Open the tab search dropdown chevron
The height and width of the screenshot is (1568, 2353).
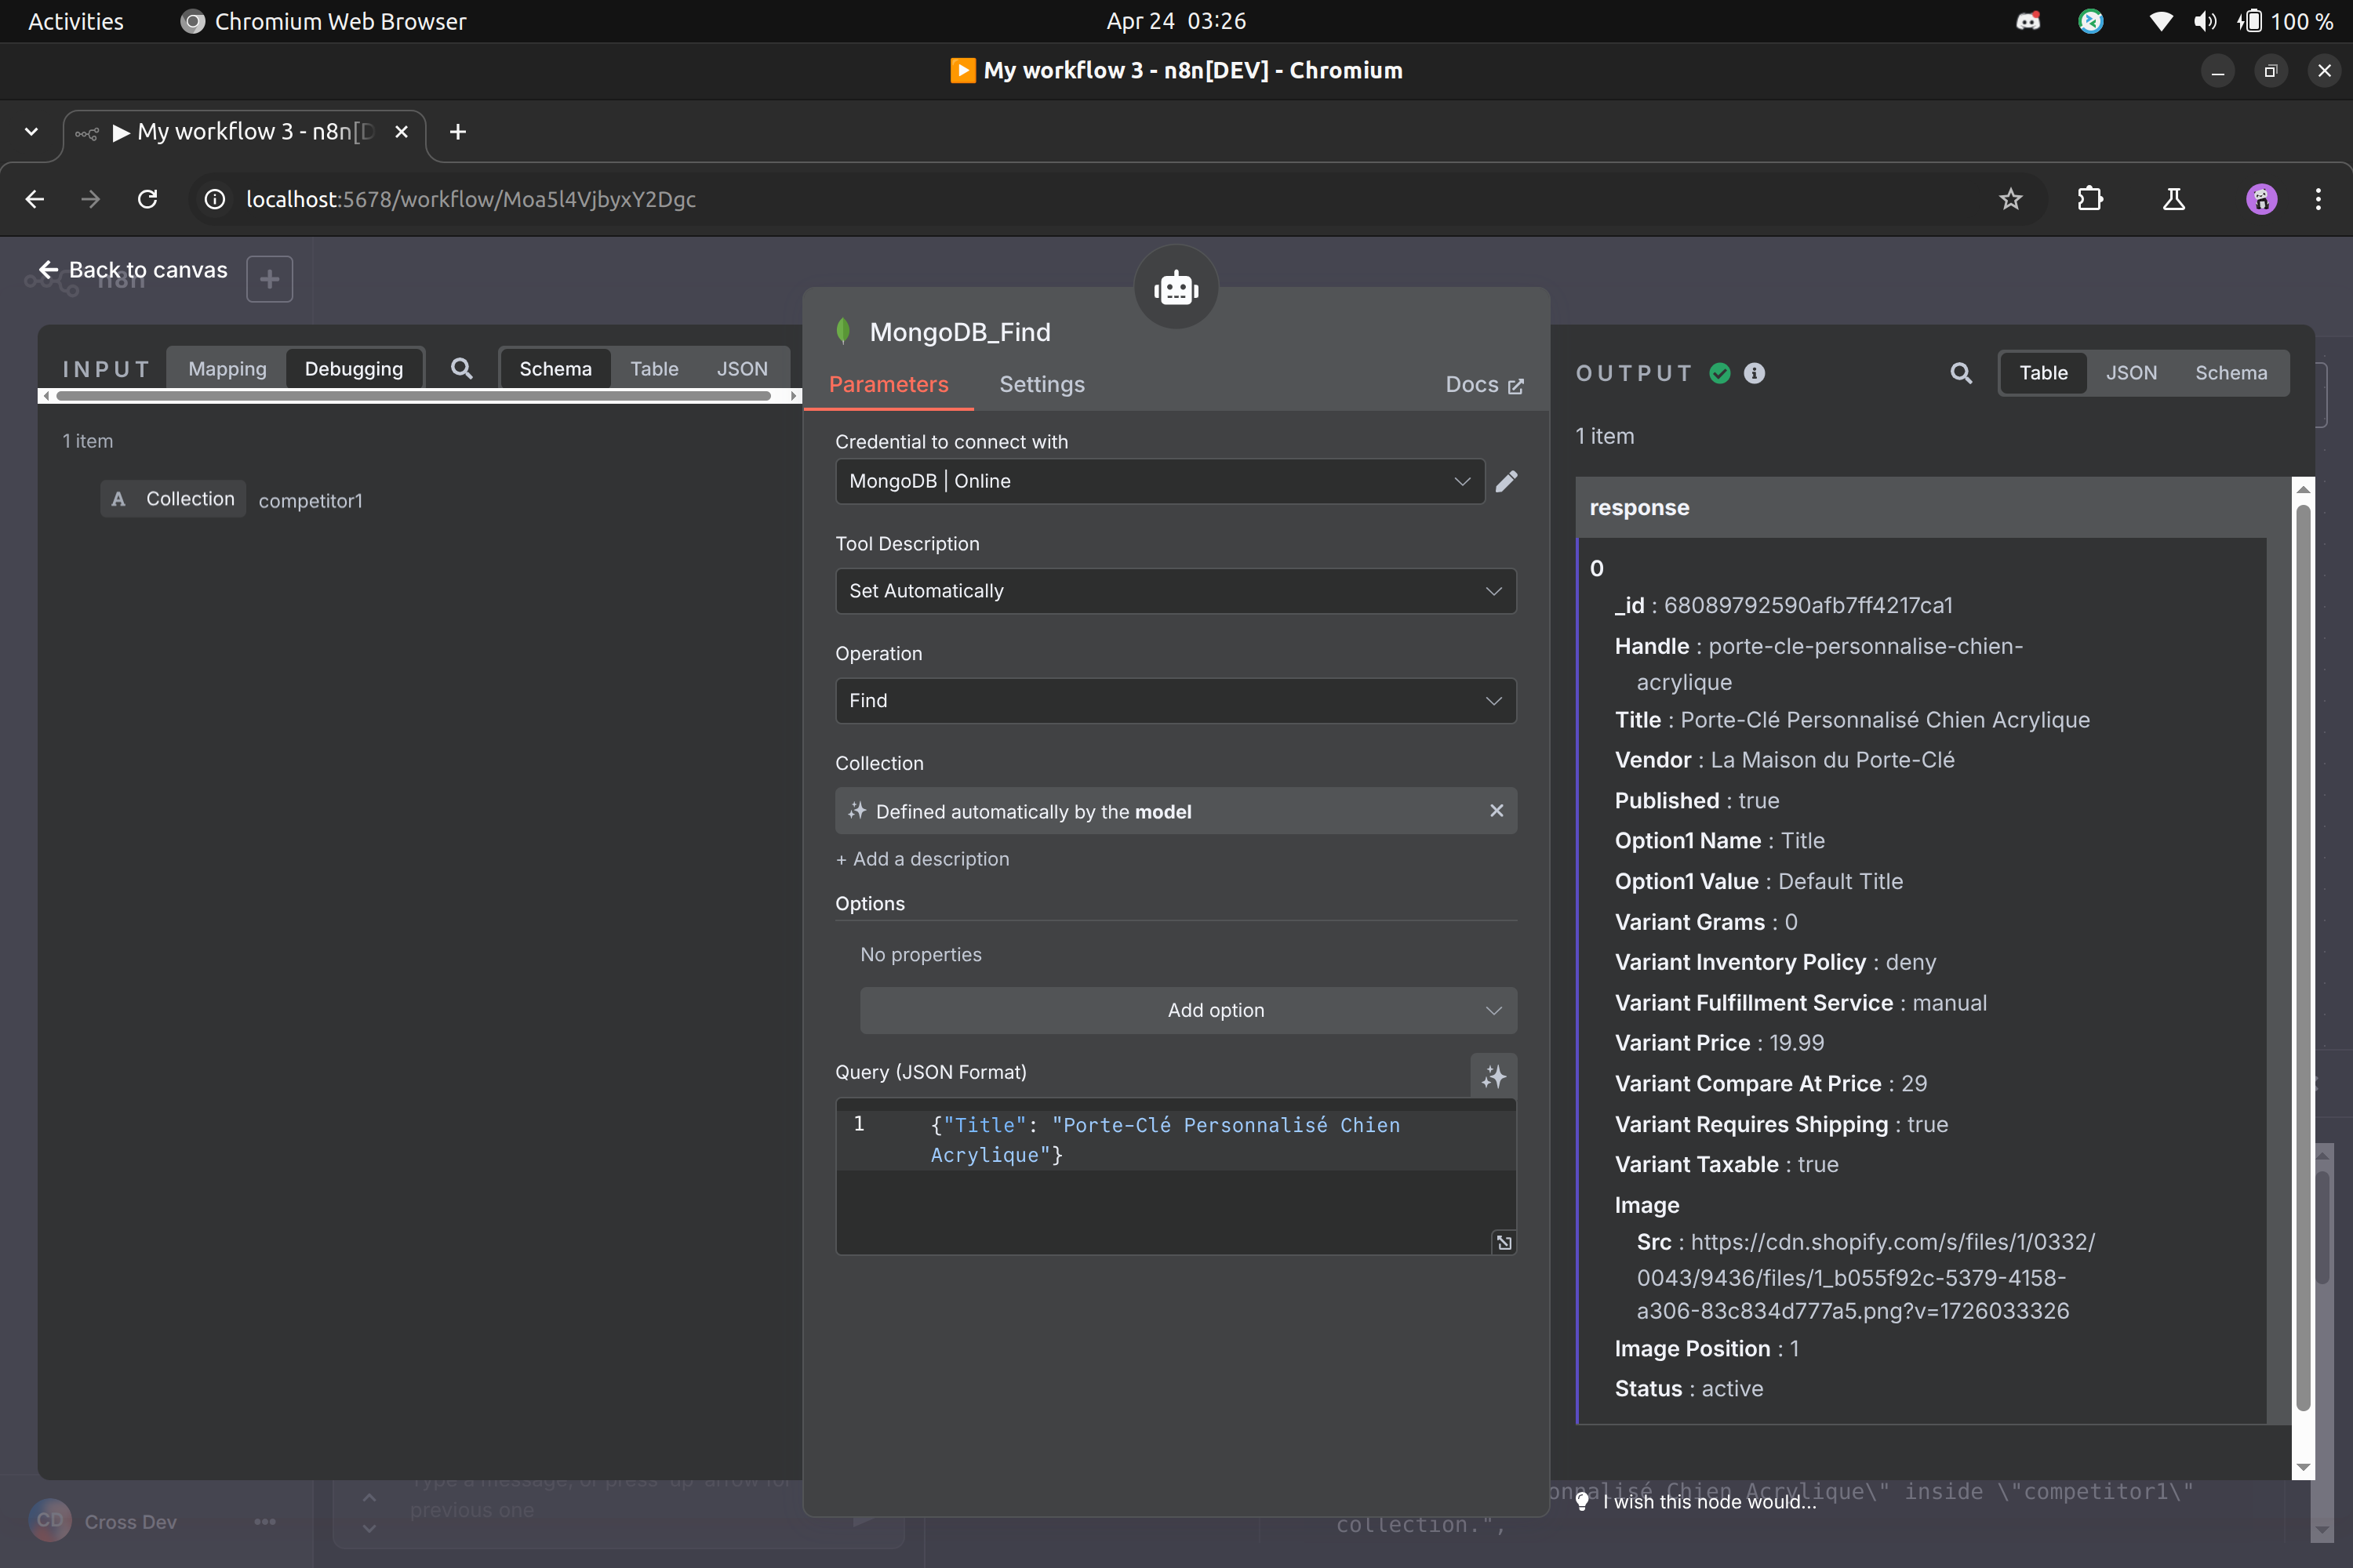tap(31, 132)
